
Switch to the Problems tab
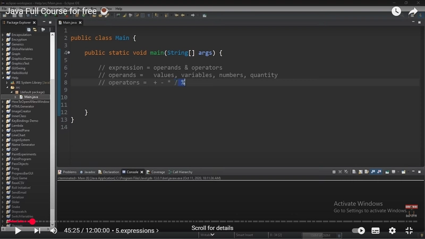click(67, 172)
